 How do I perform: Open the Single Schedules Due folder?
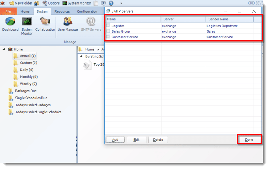(28, 98)
